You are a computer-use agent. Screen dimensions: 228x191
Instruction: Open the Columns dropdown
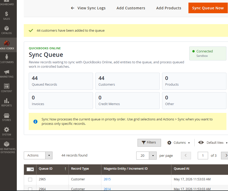click(x=179, y=143)
